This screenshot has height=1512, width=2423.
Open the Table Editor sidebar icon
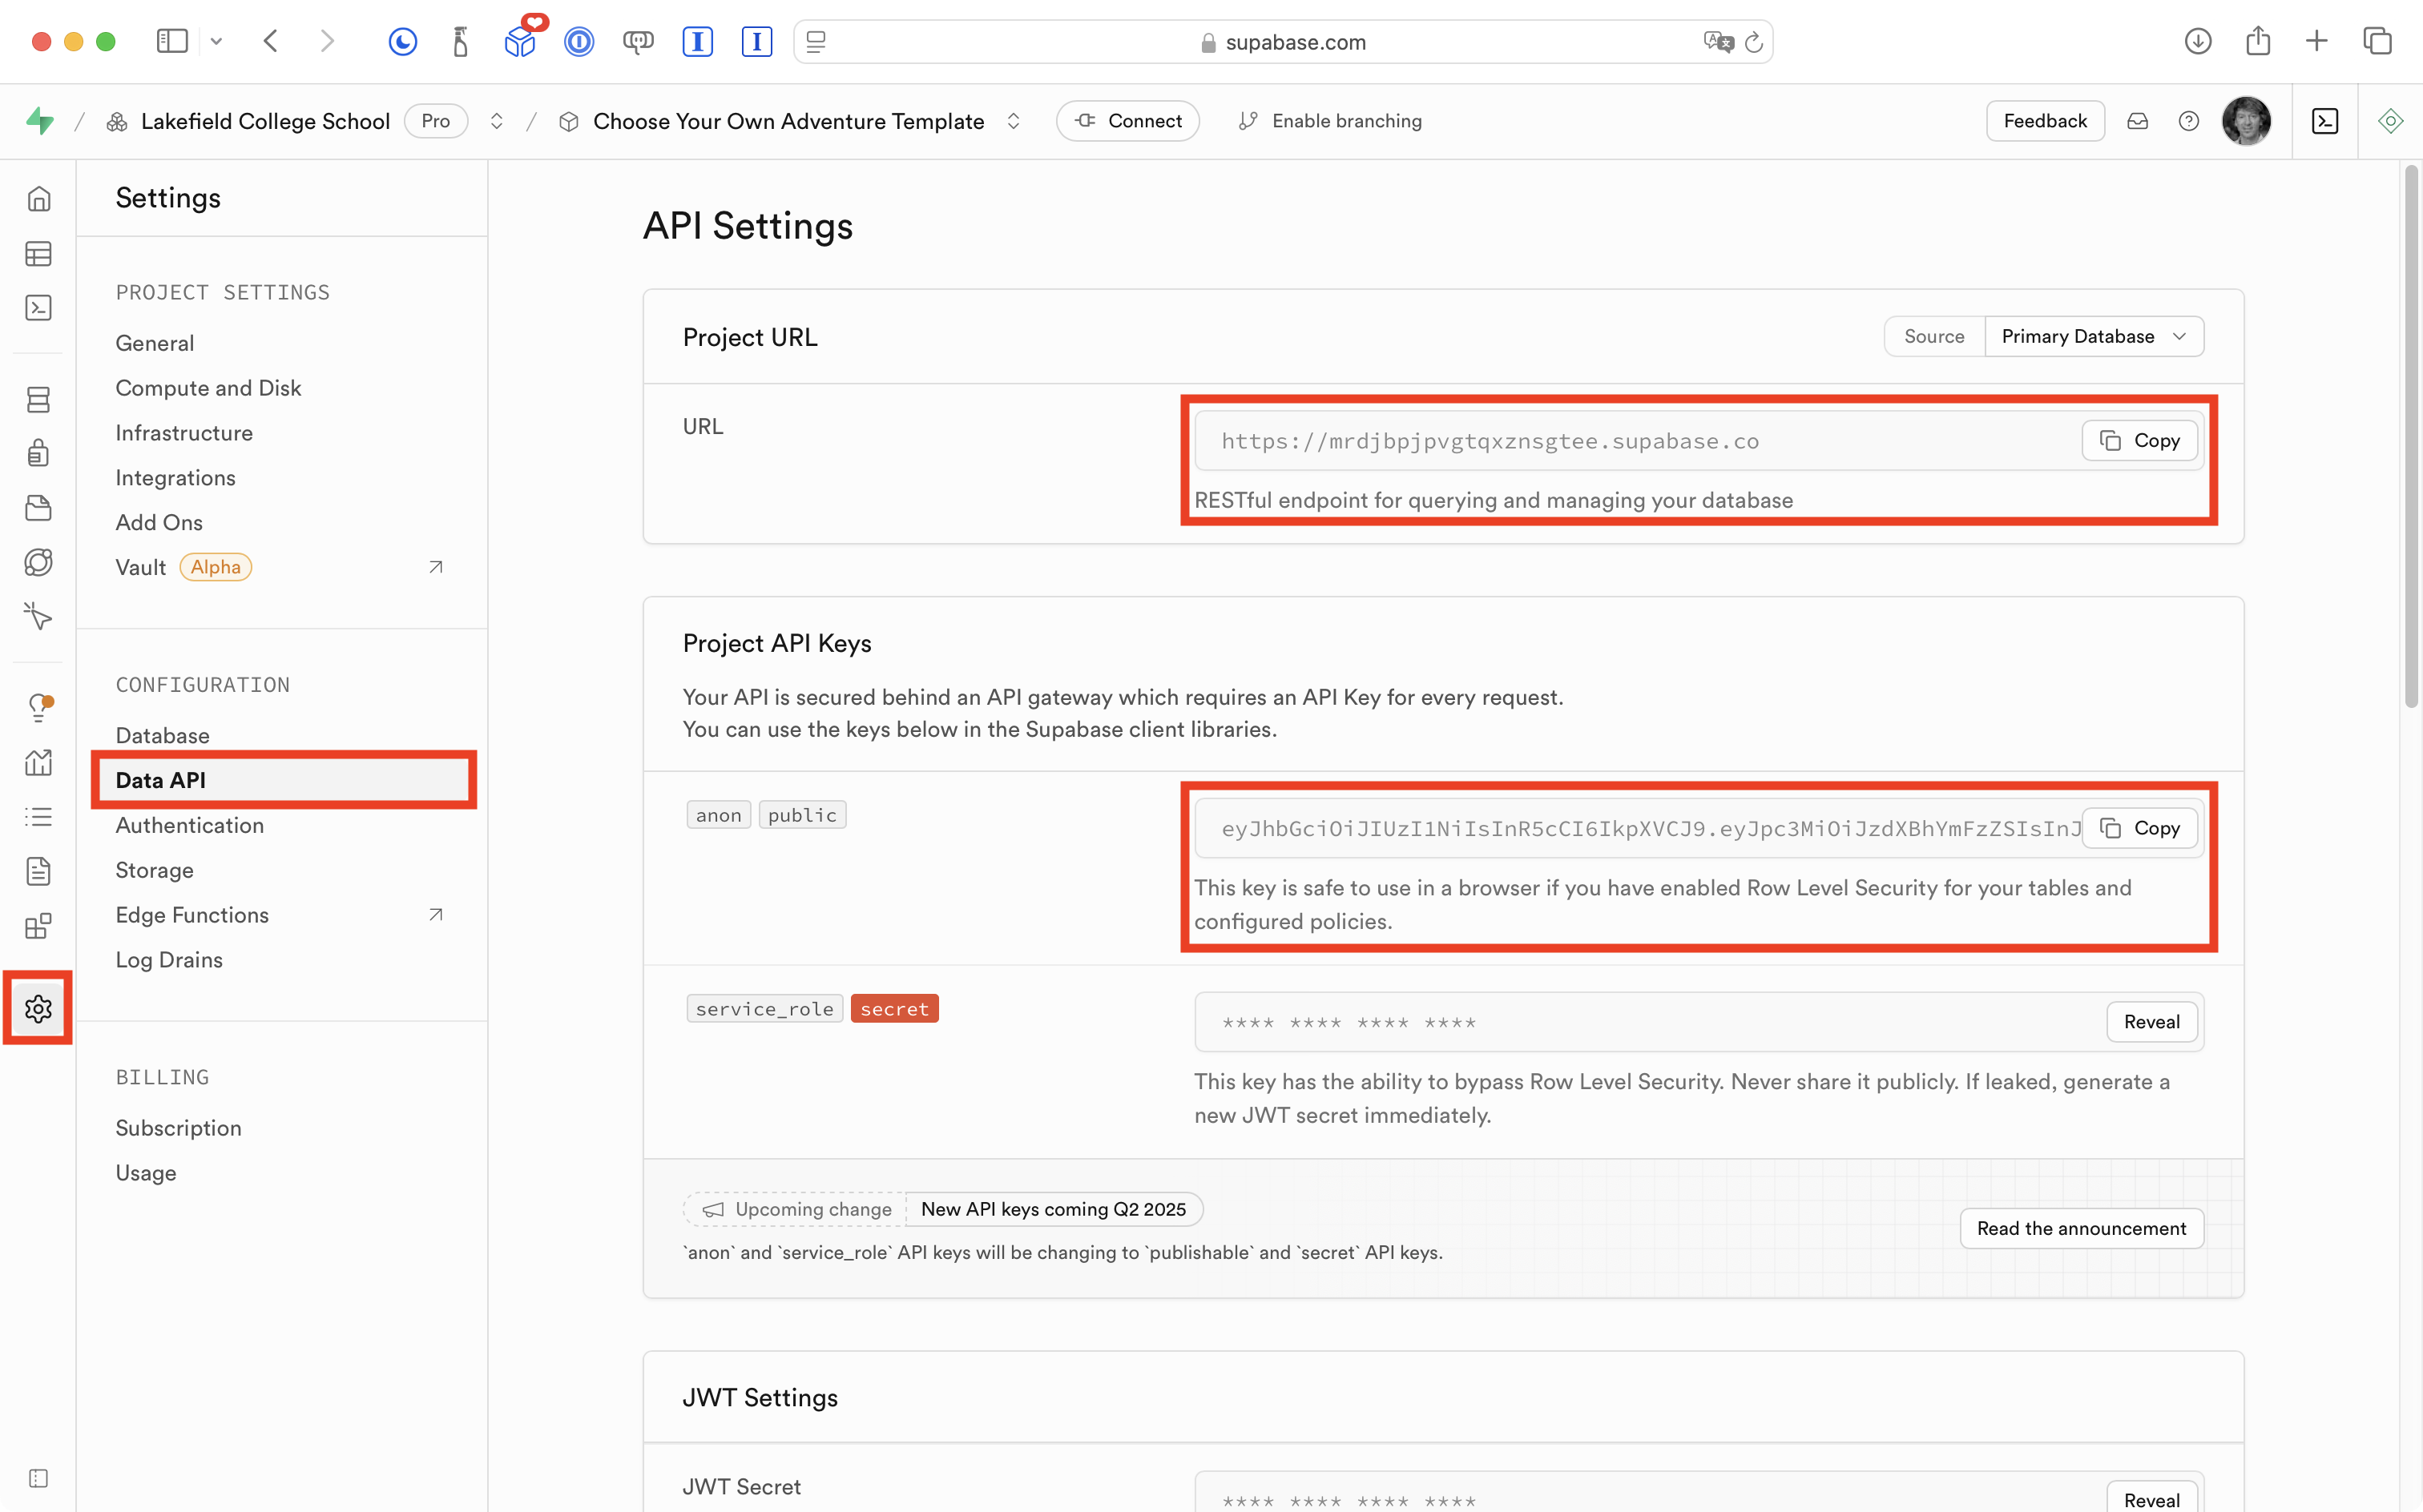tap(38, 254)
